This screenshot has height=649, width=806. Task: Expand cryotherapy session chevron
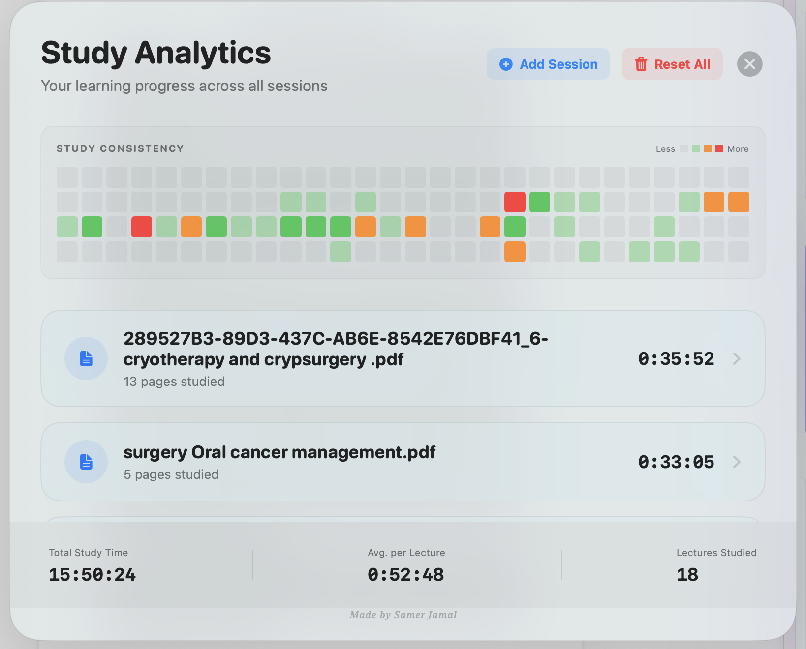[x=737, y=358]
